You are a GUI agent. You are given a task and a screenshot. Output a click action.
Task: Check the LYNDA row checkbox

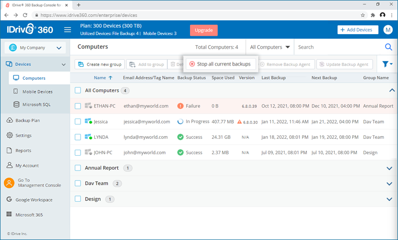tap(78, 137)
